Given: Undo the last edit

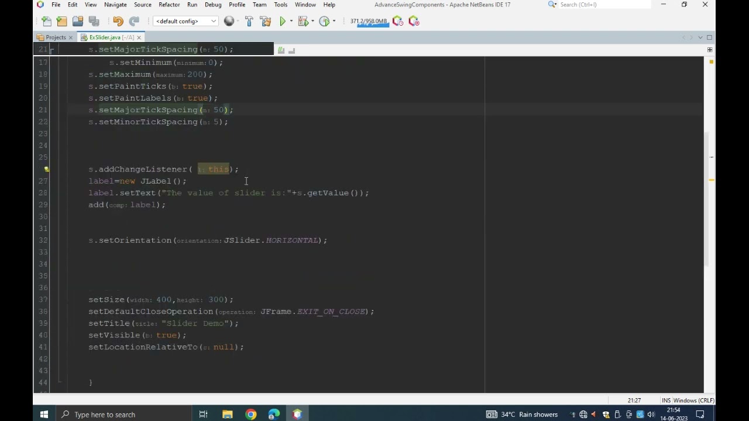Looking at the screenshot, I should tap(118, 21).
